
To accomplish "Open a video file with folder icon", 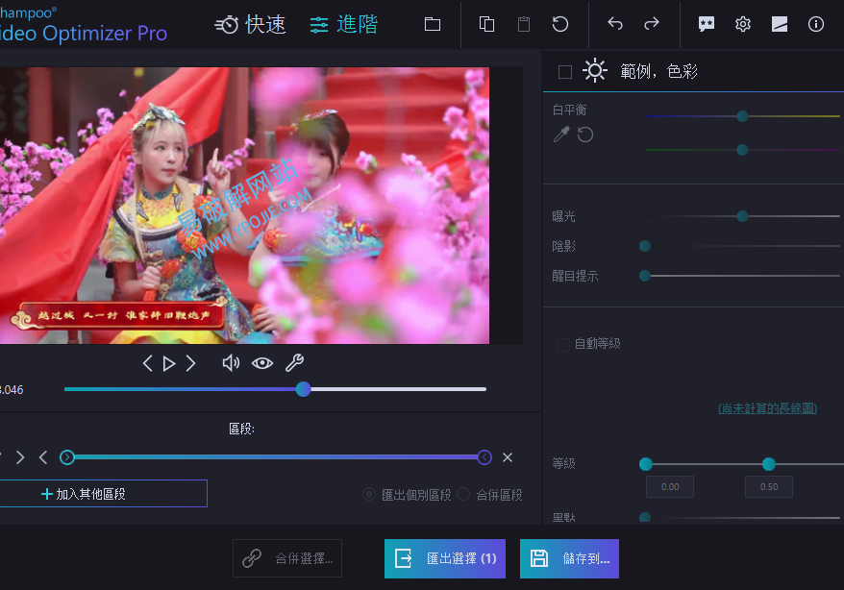I will click(433, 24).
